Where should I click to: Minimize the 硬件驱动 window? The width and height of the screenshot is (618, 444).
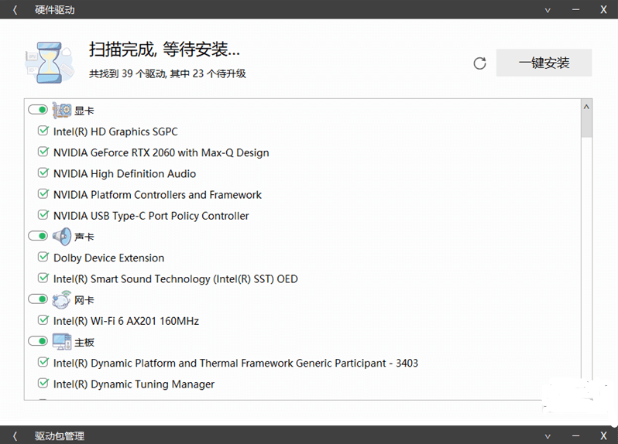coord(576,9)
